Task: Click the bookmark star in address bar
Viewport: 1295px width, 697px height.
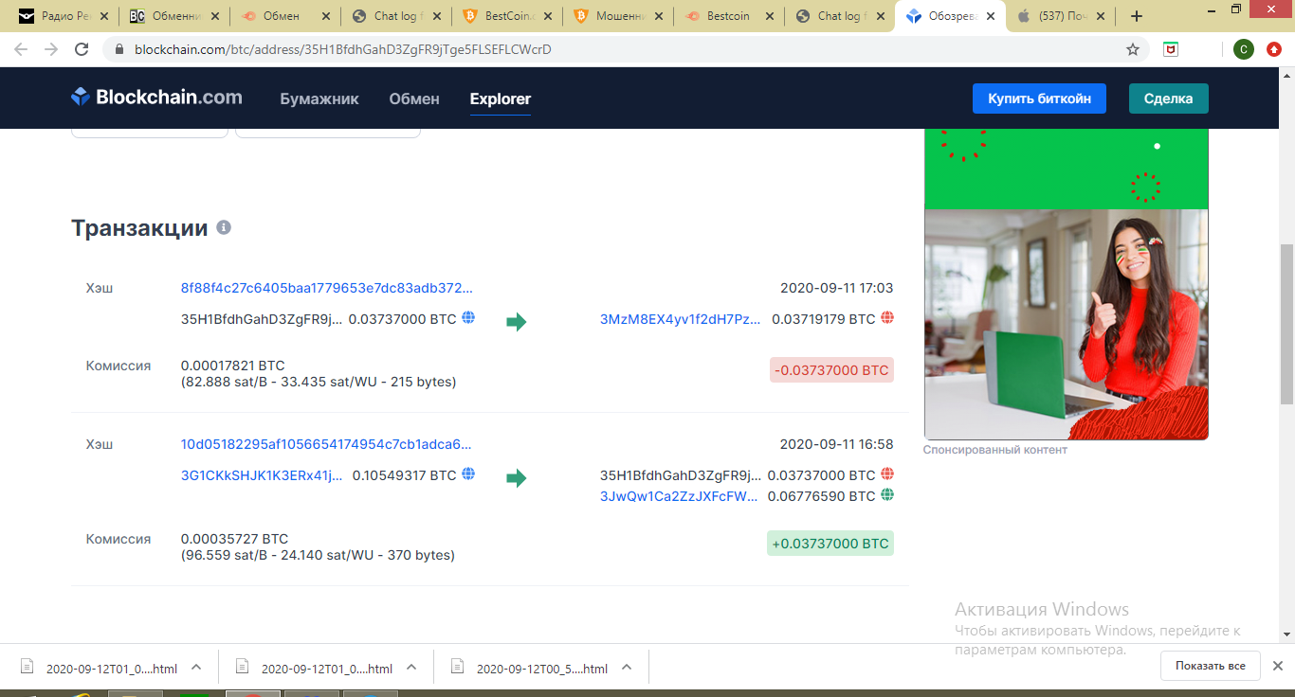Action: [1133, 49]
